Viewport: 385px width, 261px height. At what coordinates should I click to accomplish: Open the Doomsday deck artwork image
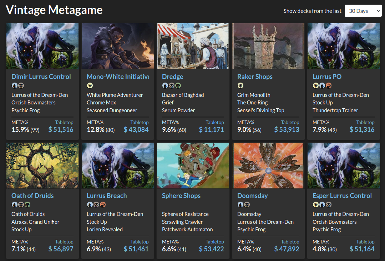click(x=268, y=165)
